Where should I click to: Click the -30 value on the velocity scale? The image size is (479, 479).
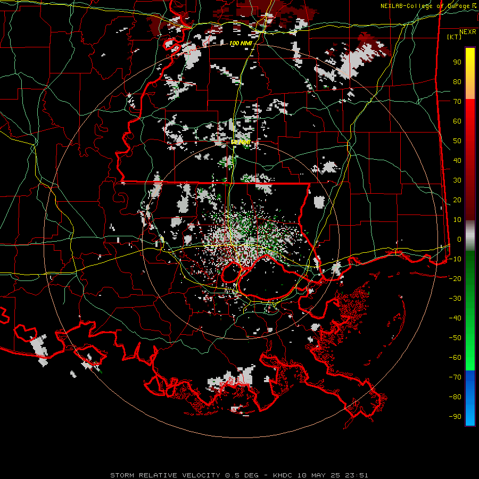pyautogui.click(x=455, y=299)
